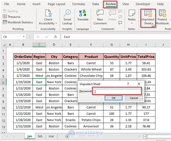This screenshot has width=171, height=141.
Task: Run the Spelling check
Action: 10,11
